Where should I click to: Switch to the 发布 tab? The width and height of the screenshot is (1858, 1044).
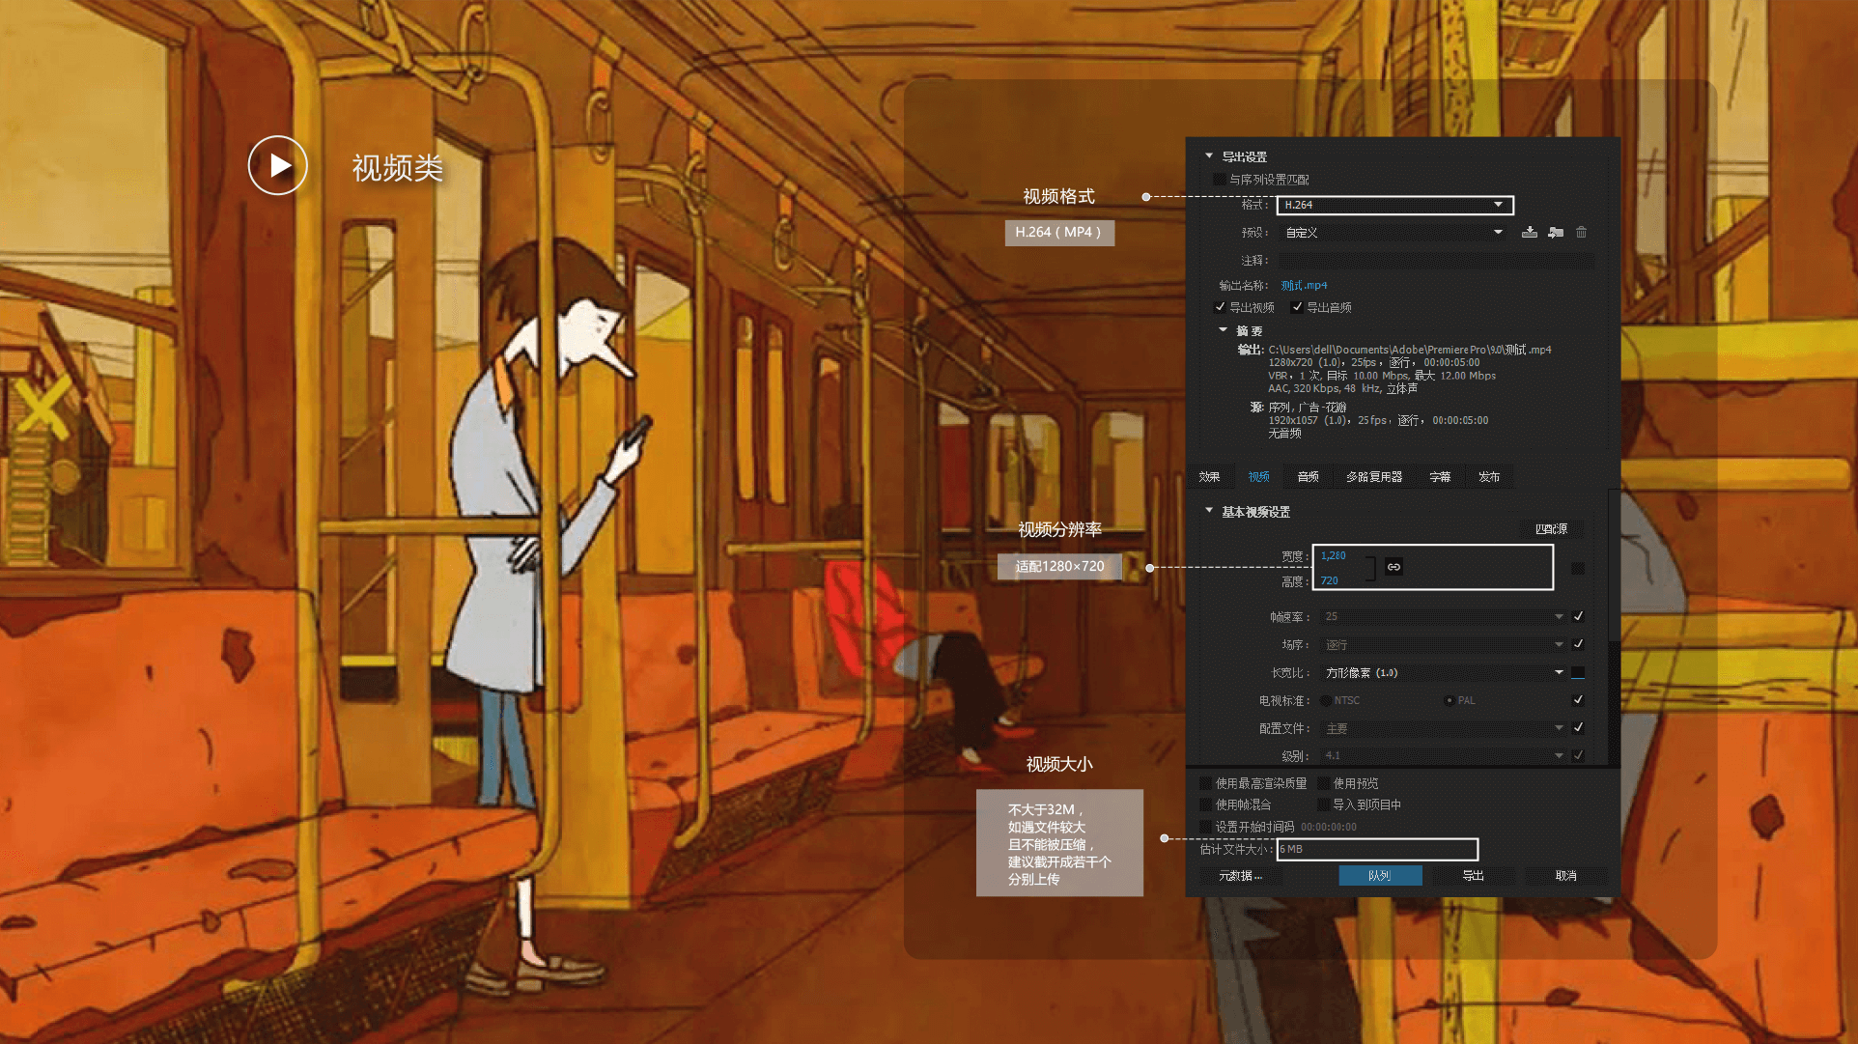pyautogui.click(x=1489, y=477)
